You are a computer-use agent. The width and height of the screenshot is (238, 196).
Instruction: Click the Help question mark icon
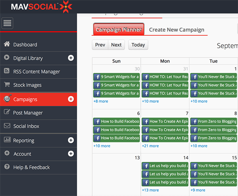tap(7, 167)
